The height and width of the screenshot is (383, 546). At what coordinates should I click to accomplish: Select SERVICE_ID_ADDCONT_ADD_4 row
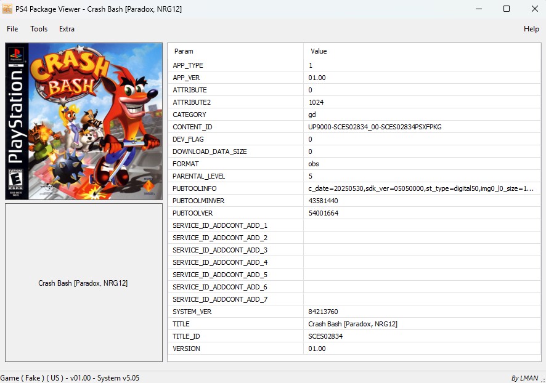[x=354, y=262]
